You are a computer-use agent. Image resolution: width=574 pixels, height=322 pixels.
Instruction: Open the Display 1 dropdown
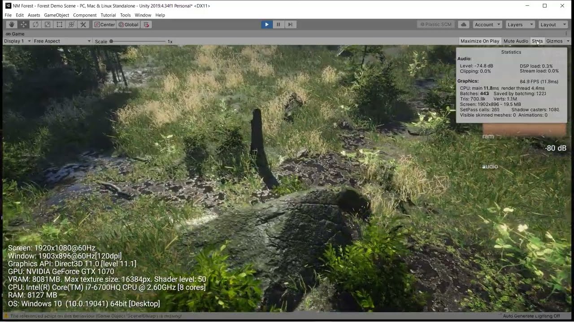tap(17, 41)
